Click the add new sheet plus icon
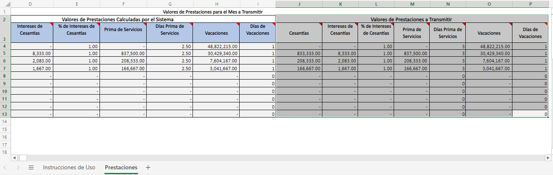Screen dimensions: 553x175 point(148,167)
